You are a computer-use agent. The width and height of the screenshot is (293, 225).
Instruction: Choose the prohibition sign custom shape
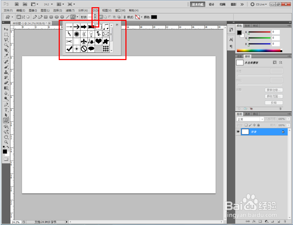[84, 49]
